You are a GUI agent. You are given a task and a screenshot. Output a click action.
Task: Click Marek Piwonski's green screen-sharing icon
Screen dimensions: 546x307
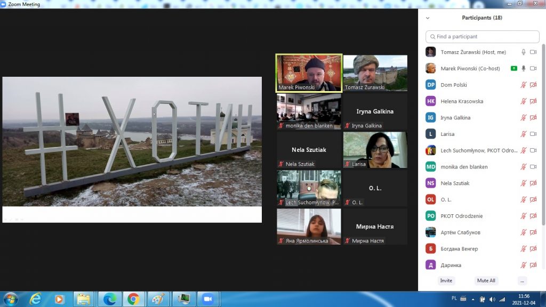[x=513, y=69]
